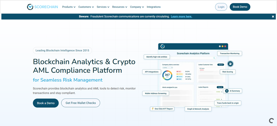Close the fraud warning banner
This screenshot has height=126, width=277.
[273, 16]
